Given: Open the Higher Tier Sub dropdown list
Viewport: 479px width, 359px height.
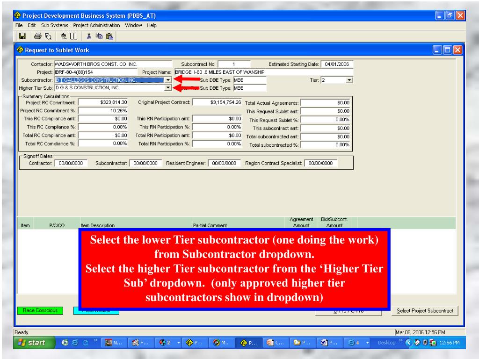Looking at the screenshot, I should pos(168,88).
